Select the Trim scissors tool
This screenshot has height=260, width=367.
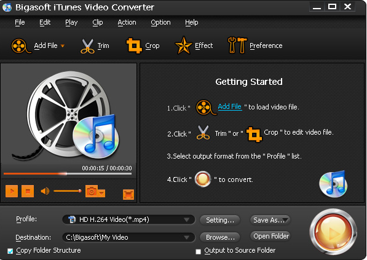87,46
